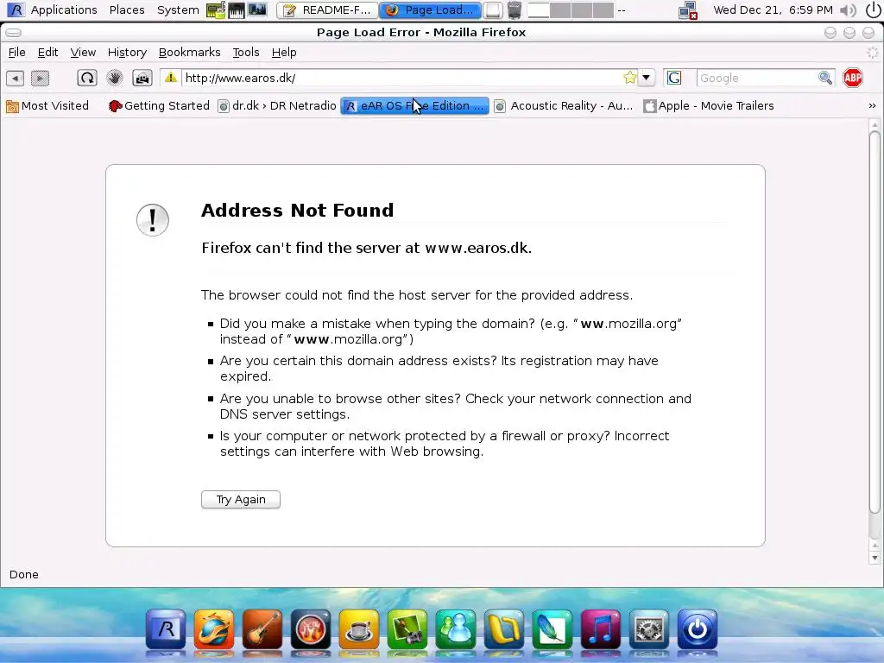The image size is (884, 663).
Task: Open the Home page button
Action: (x=142, y=78)
